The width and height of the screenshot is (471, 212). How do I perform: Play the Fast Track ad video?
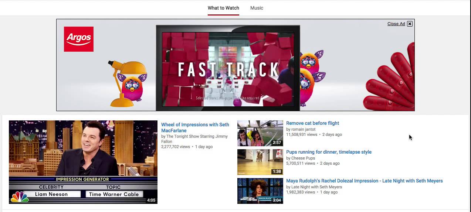[x=228, y=69]
